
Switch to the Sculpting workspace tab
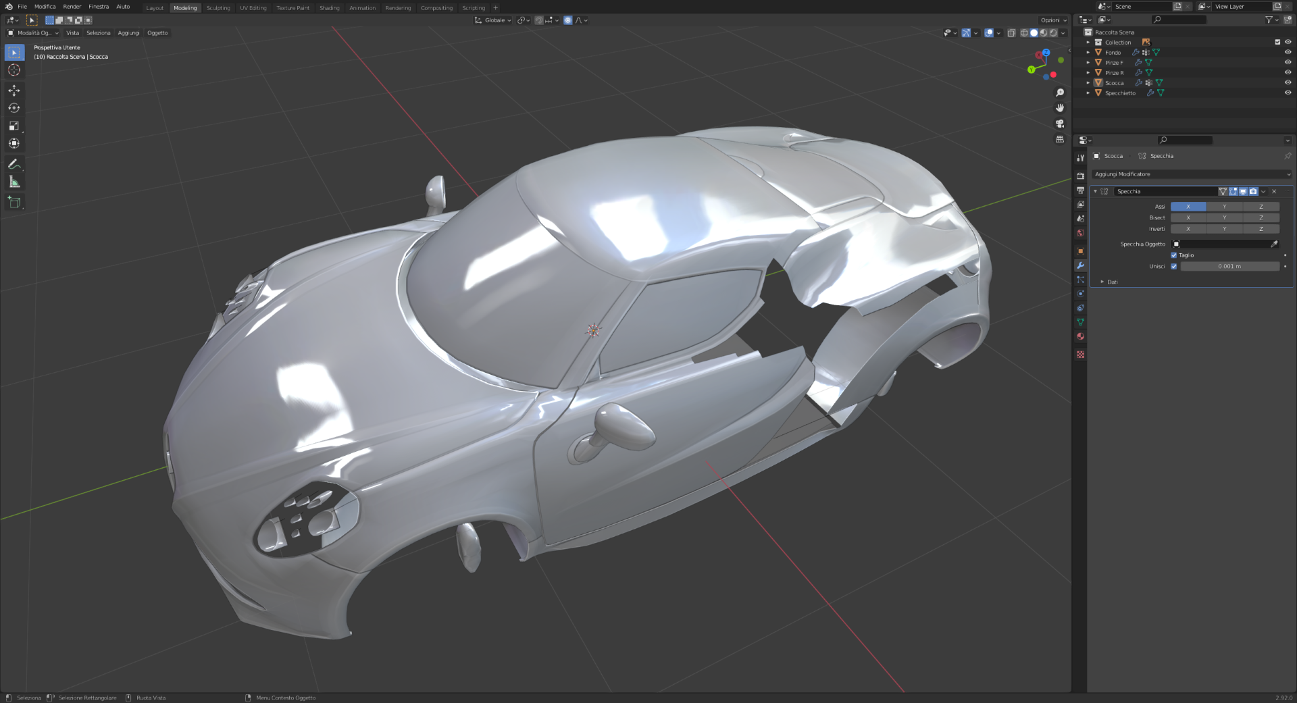218,8
